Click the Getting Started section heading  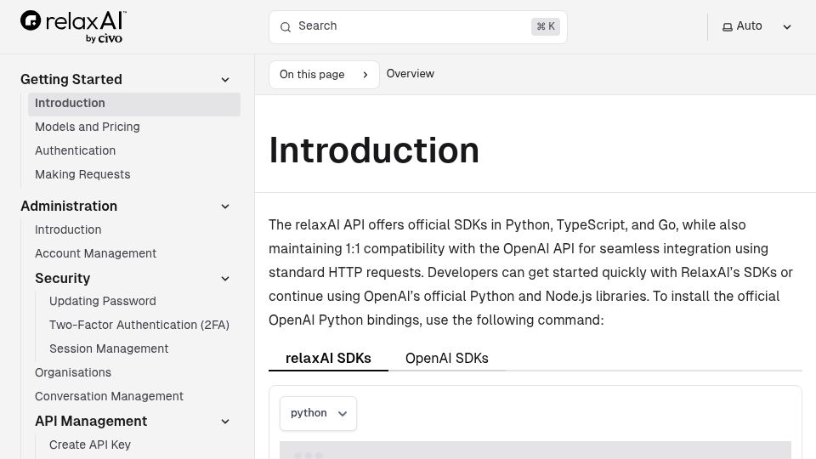pos(71,80)
